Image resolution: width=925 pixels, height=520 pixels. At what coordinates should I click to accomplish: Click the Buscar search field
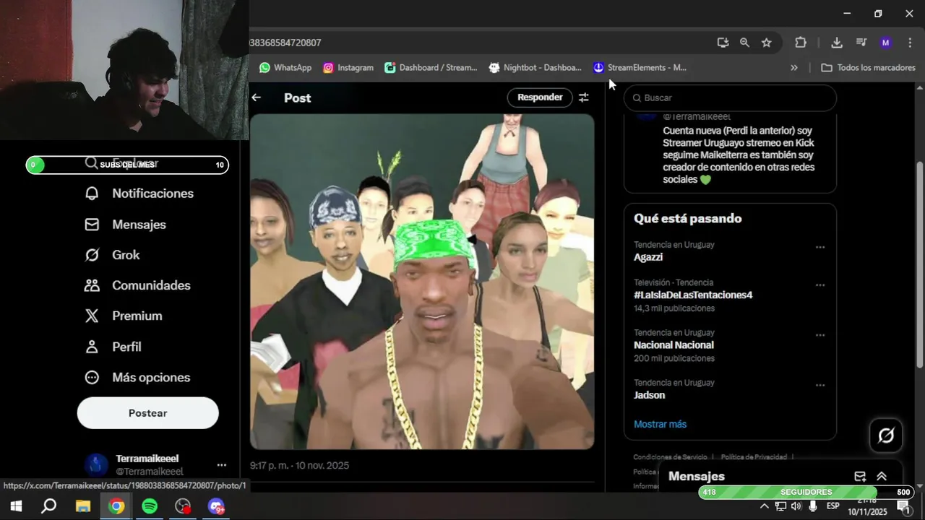(x=730, y=97)
